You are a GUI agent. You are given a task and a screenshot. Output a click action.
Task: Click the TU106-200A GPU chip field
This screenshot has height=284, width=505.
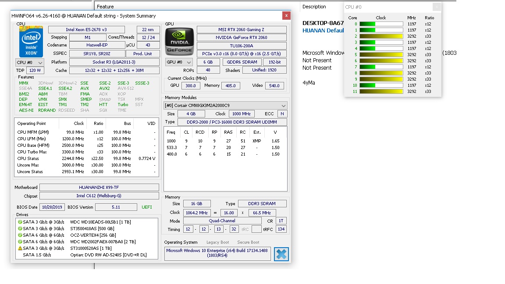242,46
